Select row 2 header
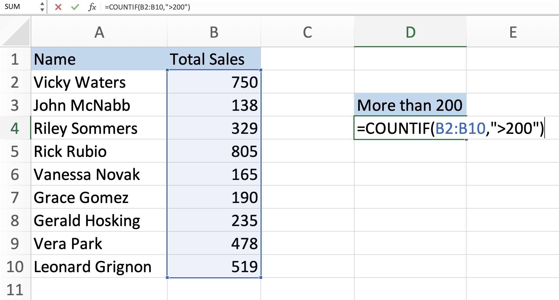This screenshot has width=559, height=300. [15, 82]
